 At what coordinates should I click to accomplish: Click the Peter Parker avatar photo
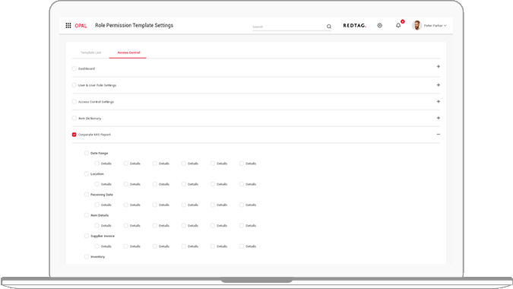coord(416,25)
